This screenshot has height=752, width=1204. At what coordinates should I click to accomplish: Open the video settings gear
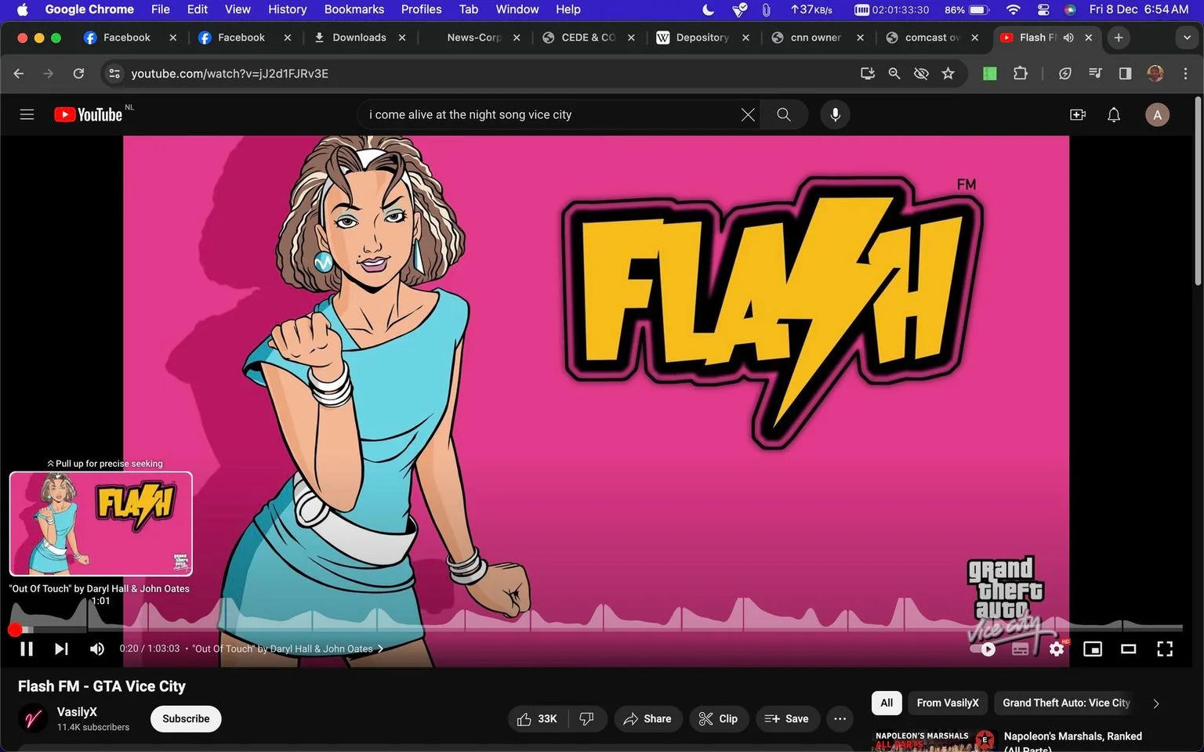tap(1057, 649)
